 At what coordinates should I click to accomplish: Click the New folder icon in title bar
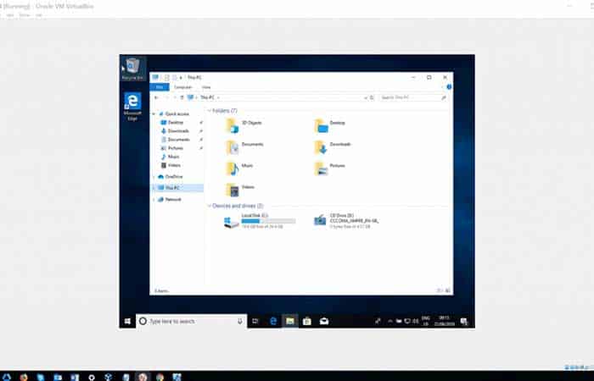pyautogui.click(x=174, y=78)
